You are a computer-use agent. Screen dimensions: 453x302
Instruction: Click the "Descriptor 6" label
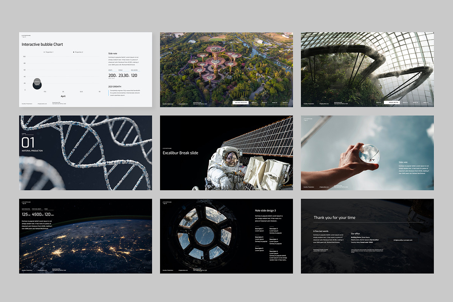point(274,251)
